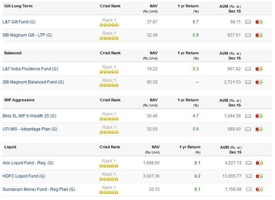Click the email icon for UTI MIS Advantage Plan

coord(248,129)
